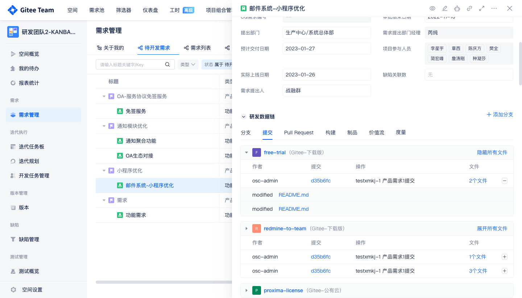Open 仪表盘 in the top navigation
This screenshot has height=298, width=522.
[150, 10]
